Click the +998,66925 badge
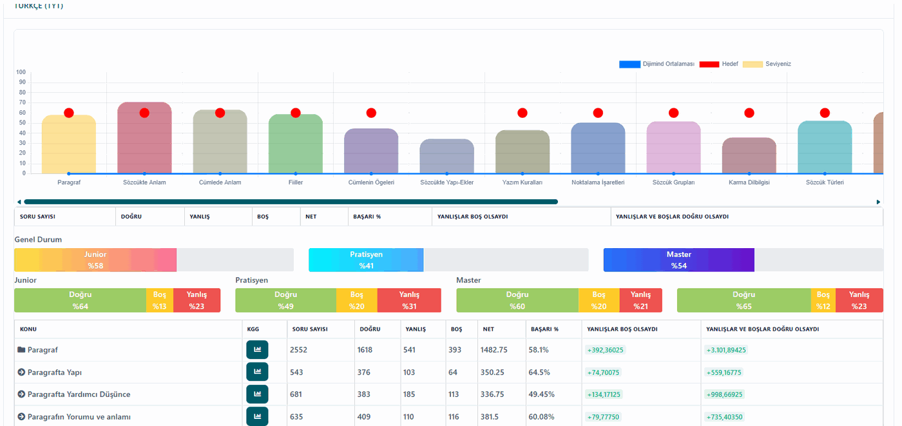The height and width of the screenshot is (426, 902). [x=725, y=394]
